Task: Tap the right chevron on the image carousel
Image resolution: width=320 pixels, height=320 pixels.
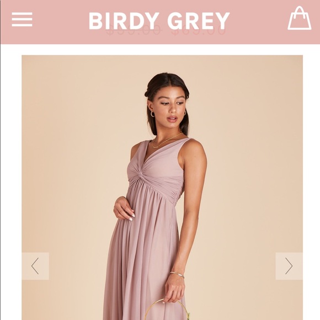Action: click(x=289, y=266)
